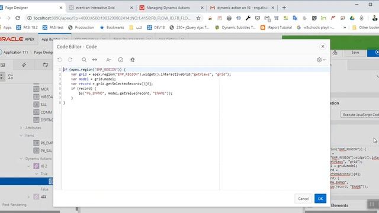Close the Code Editor dialog with X
The width and height of the screenshot is (379, 213).
click(x=323, y=46)
